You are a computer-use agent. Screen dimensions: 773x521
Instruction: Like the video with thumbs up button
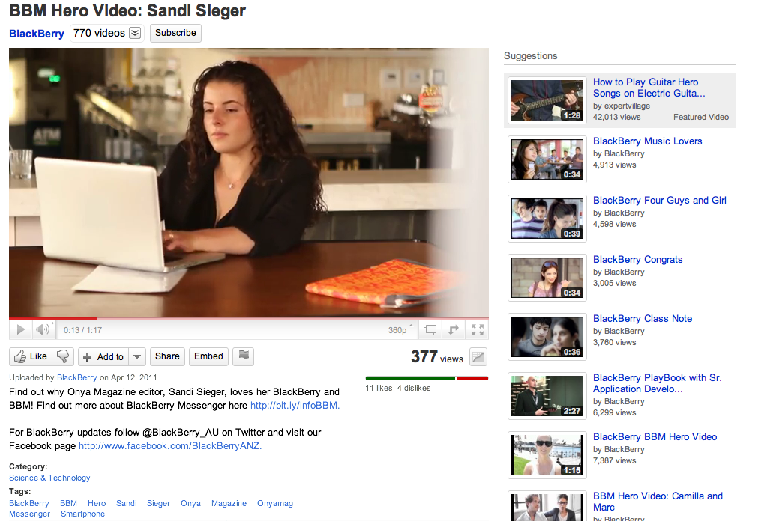(31, 356)
